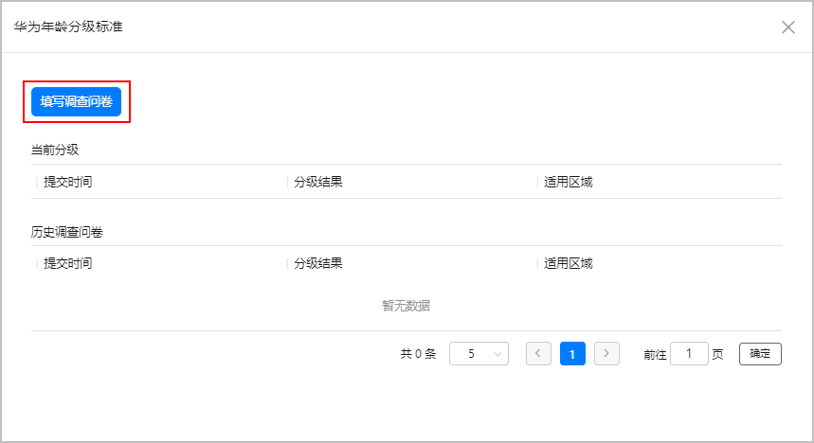Close the 华为年龄分级标准 dialog

click(x=787, y=27)
